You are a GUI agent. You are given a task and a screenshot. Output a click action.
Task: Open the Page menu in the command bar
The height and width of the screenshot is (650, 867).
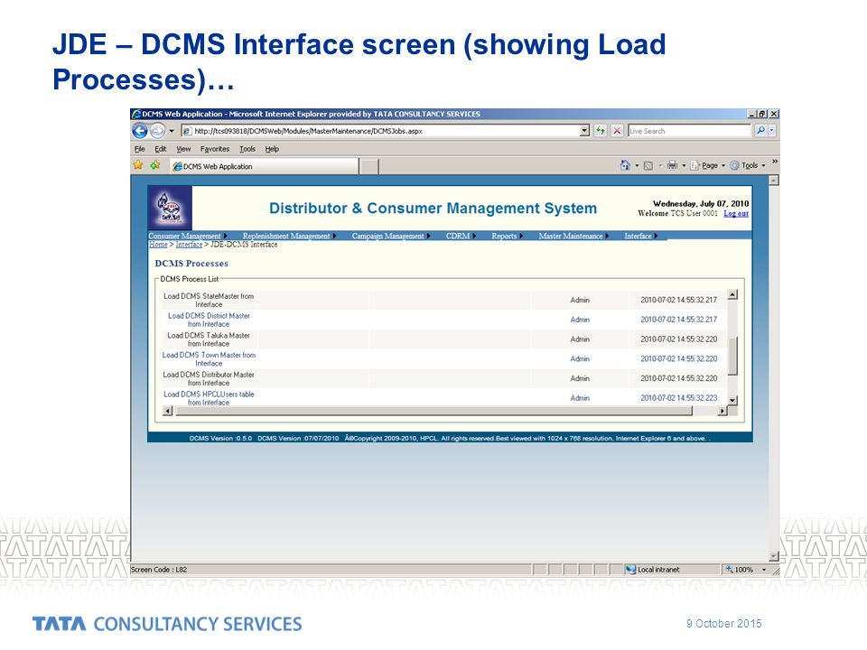[707, 165]
